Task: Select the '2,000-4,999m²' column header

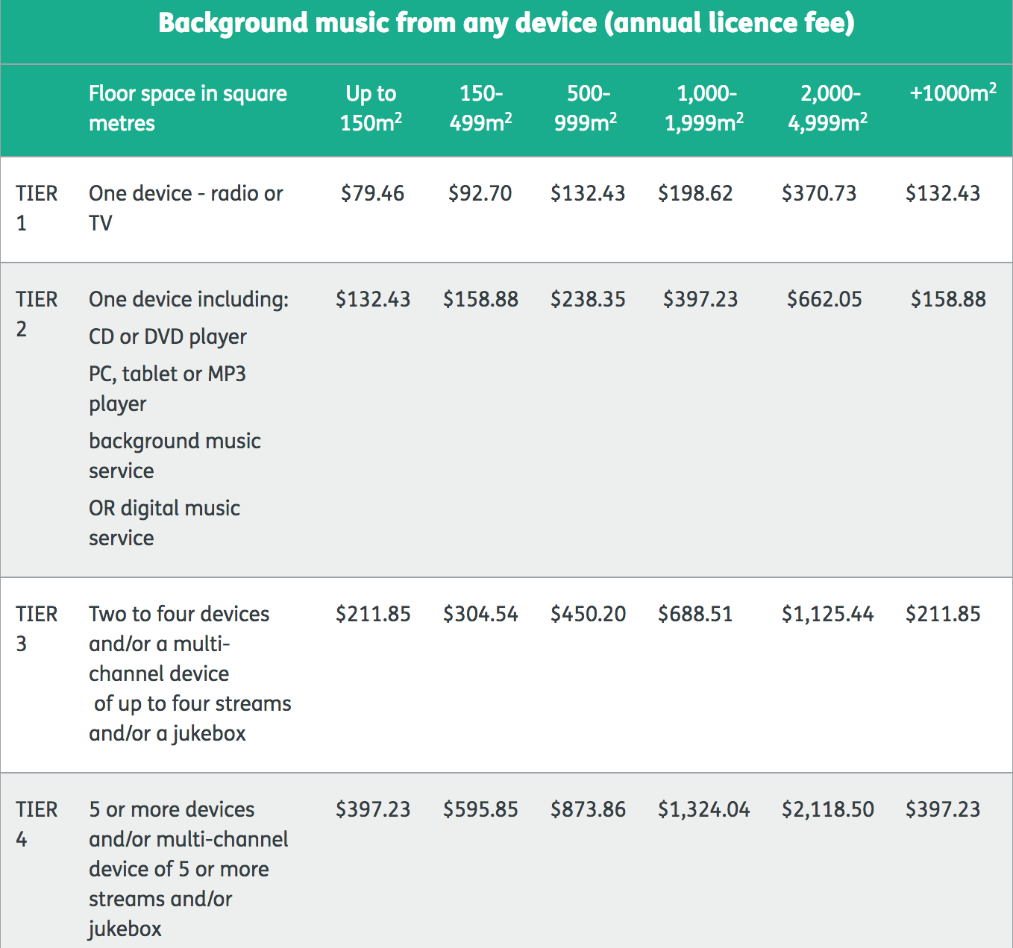Action: coord(827,108)
